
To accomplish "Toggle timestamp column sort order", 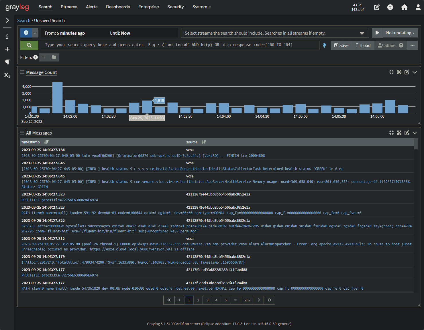I will tap(46, 142).
